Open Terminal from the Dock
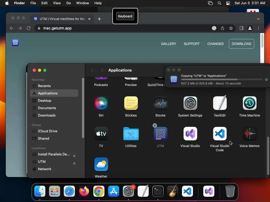This screenshot has width=270, height=202. [x=158, y=191]
